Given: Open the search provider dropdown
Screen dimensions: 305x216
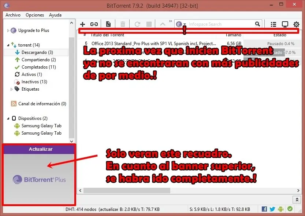Looking at the screenshot, I should pos(185,24).
